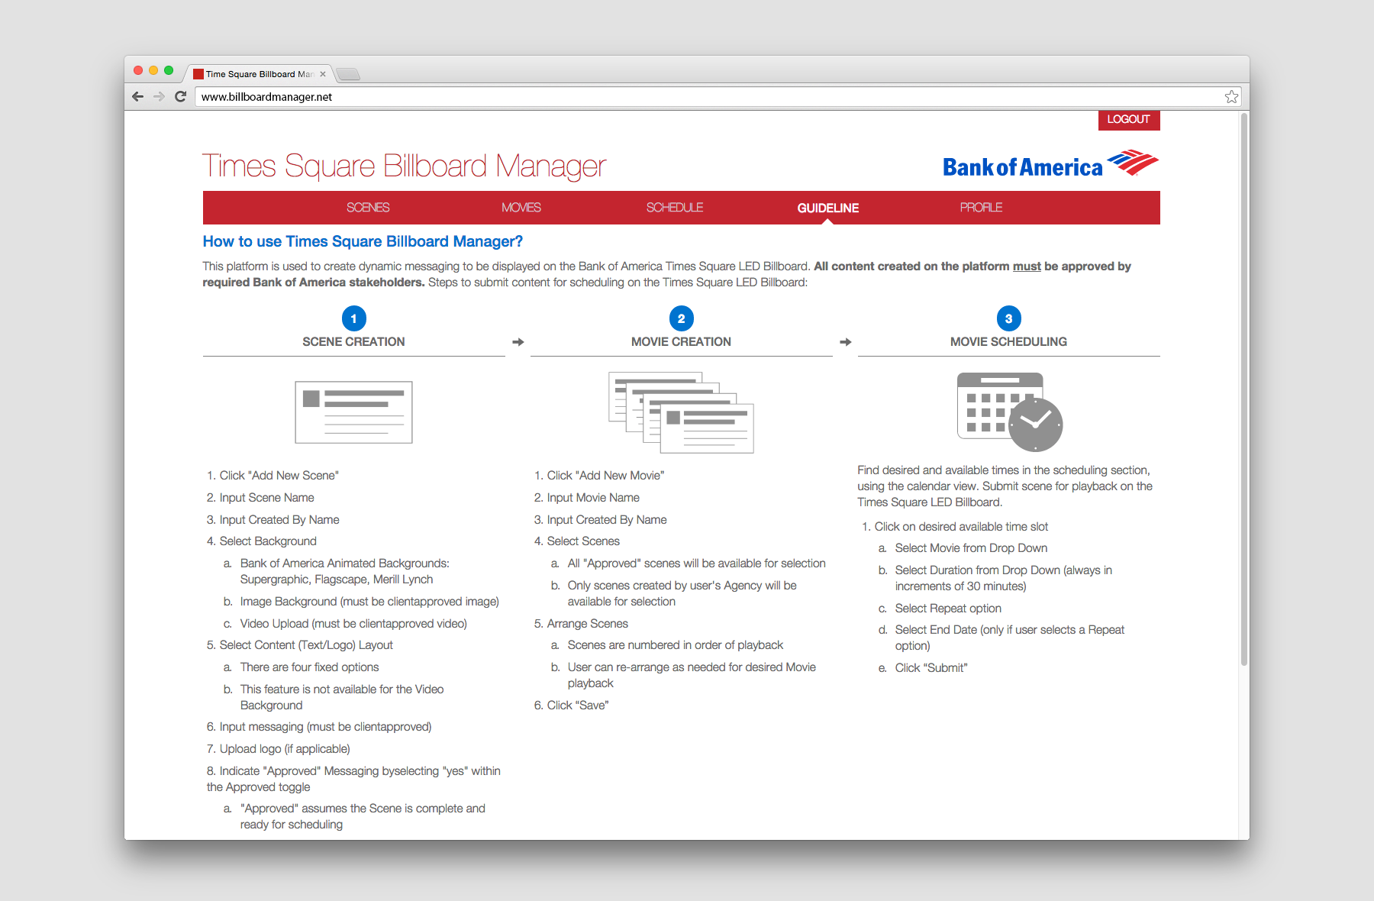Click the text 'Select Background'
This screenshot has height=901, width=1374.
click(268, 541)
